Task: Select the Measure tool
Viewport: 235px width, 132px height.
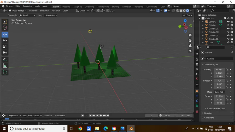Action: coord(5,66)
